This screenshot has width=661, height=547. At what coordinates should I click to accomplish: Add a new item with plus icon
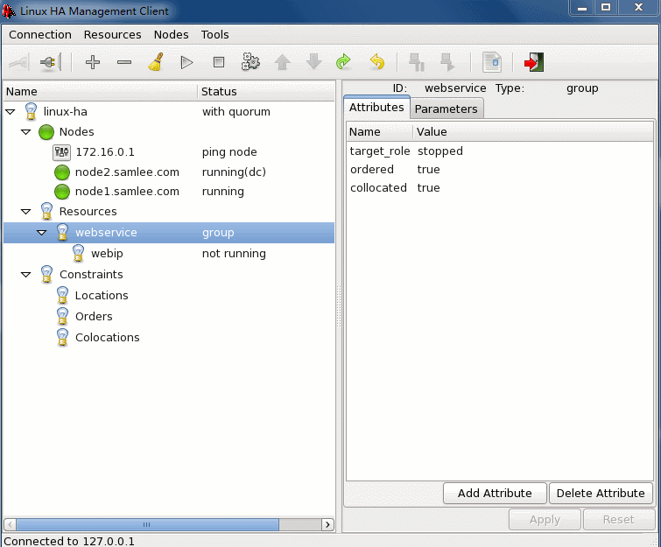pos(92,62)
